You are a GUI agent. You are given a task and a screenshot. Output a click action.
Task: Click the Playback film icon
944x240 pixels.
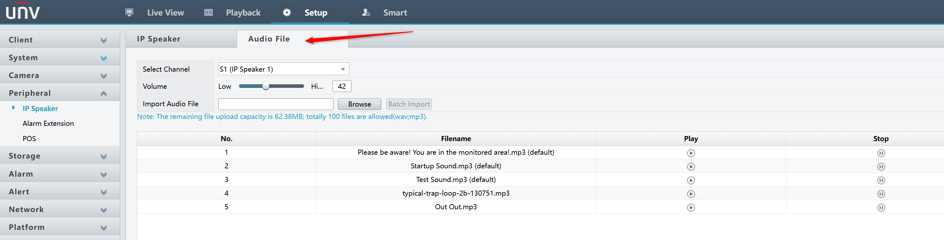pyautogui.click(x=209, y=12)
